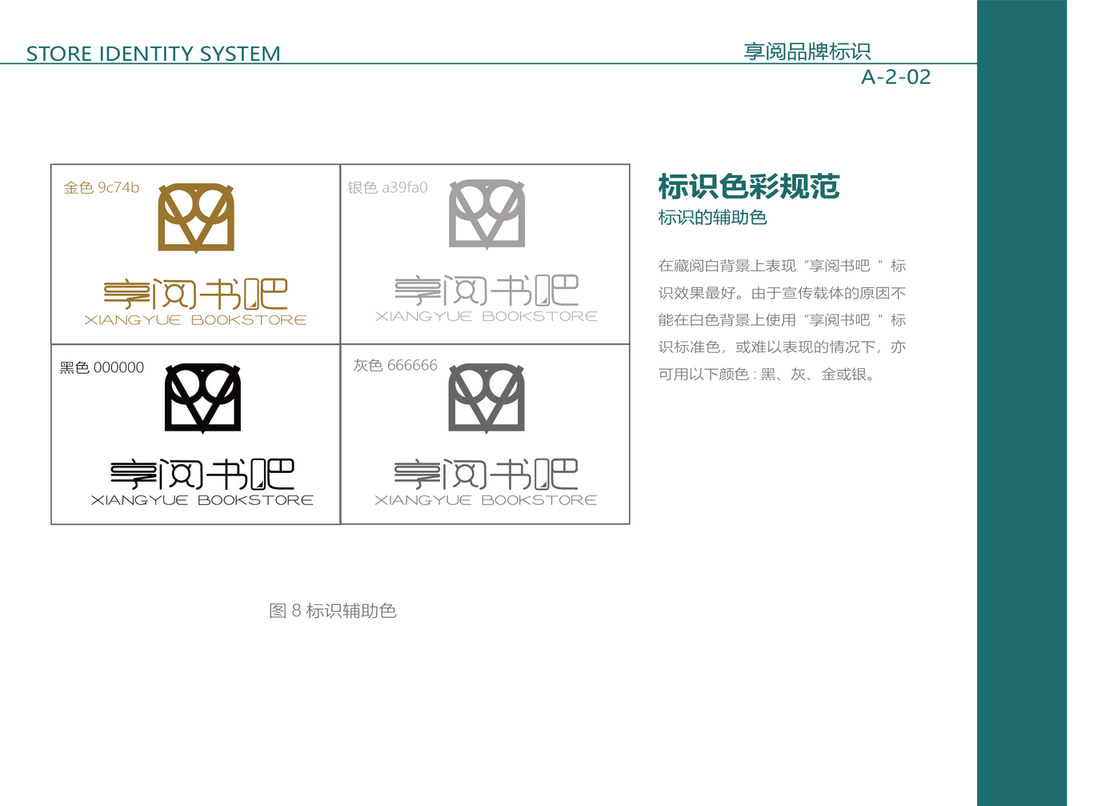The height and width of the screenshot is (806, 1093).
Task: Click the gold 享阅书吧 Chinese wordmark
Action: click(196, 295)
